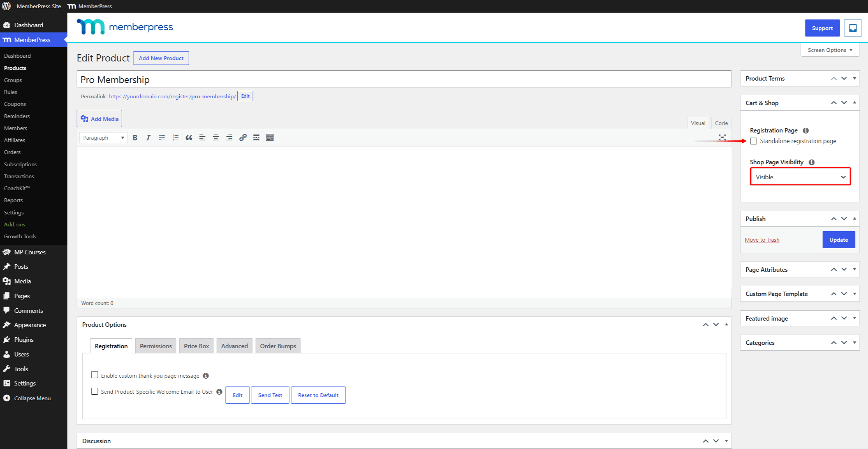The height and width of the screenshot is (449, 868).
Task: Show Welcome Email info tooltip icon
Action: tap(219, 392)
